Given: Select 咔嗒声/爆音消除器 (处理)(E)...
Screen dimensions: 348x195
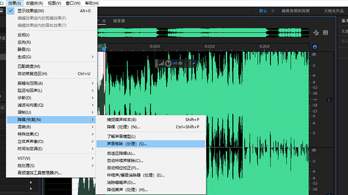Looking at the screenshot, I should tap(151, 175).
